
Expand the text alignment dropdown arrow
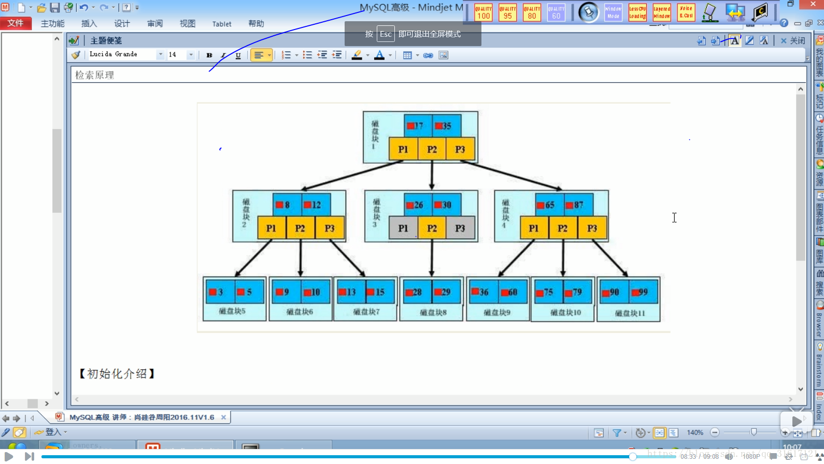click(x=269, y=55)
